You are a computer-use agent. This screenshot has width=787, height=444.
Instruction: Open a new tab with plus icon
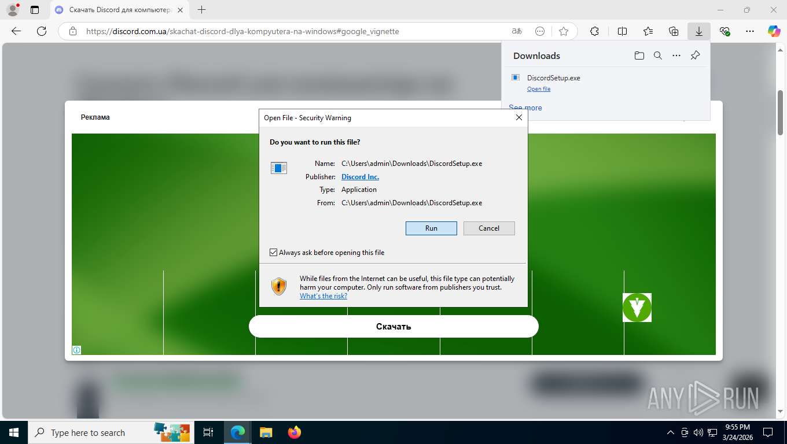201,10
